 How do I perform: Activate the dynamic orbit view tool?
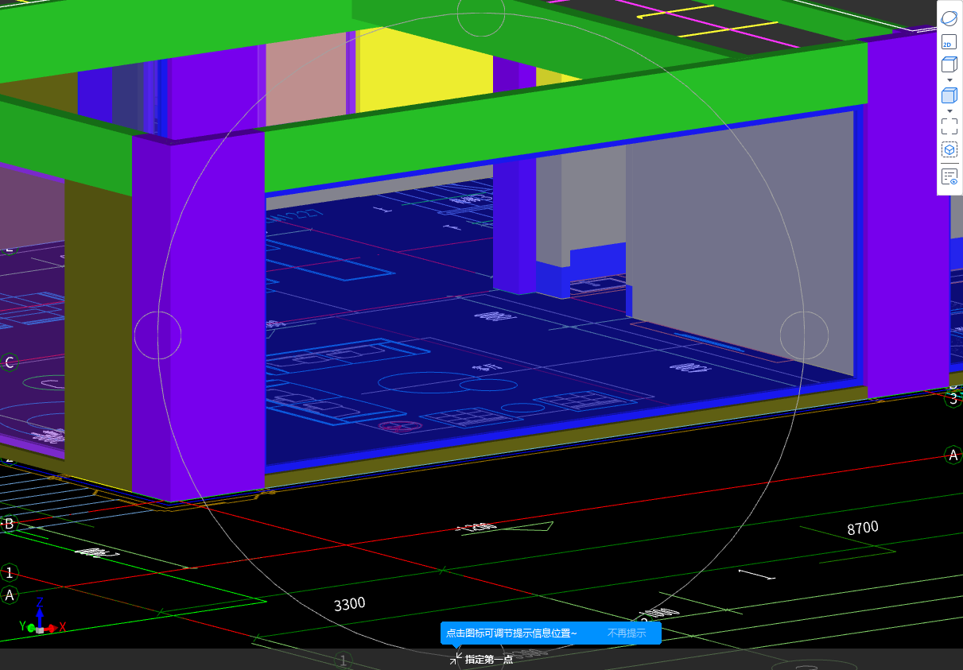[949, 17]
